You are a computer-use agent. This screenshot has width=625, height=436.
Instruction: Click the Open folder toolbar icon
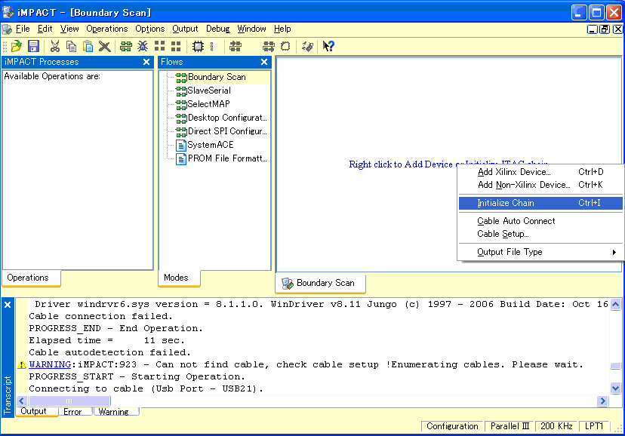click(17, 47)
